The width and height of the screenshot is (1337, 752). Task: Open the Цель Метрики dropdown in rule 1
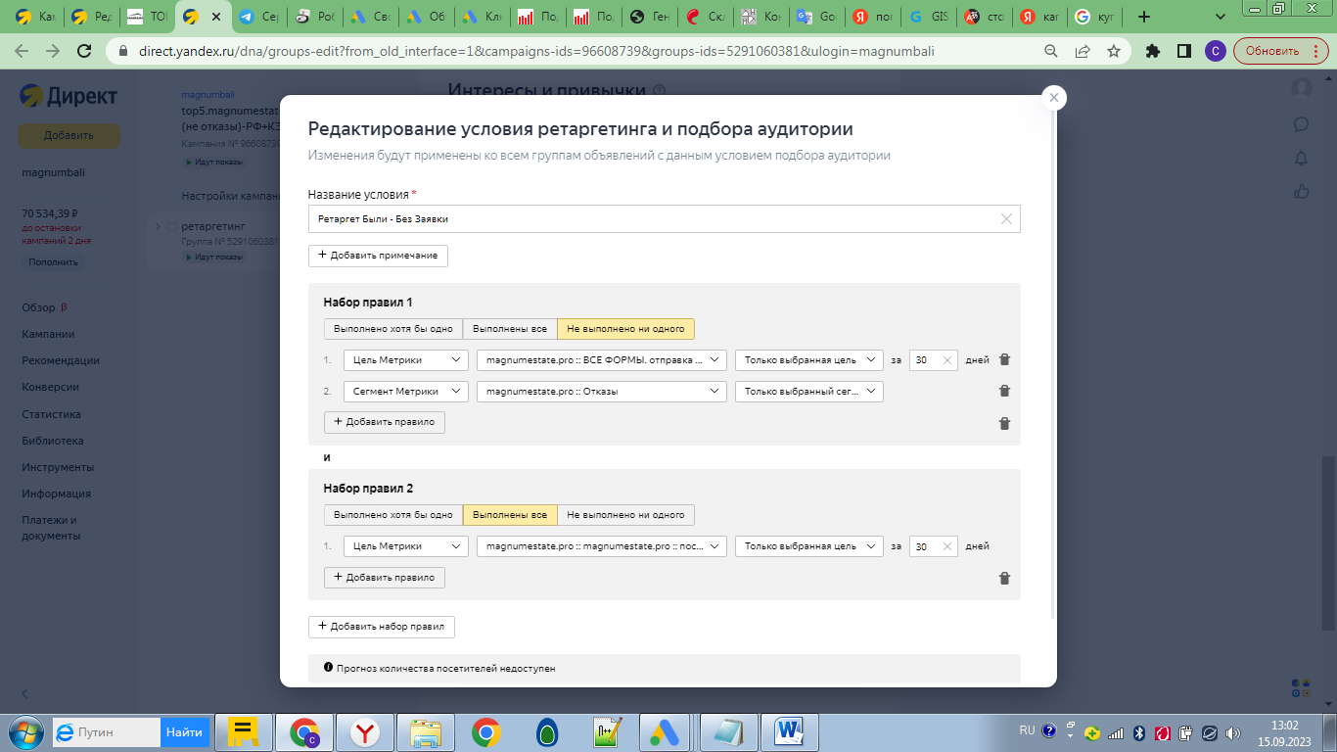pyautogui.click(x=406, y=359)
